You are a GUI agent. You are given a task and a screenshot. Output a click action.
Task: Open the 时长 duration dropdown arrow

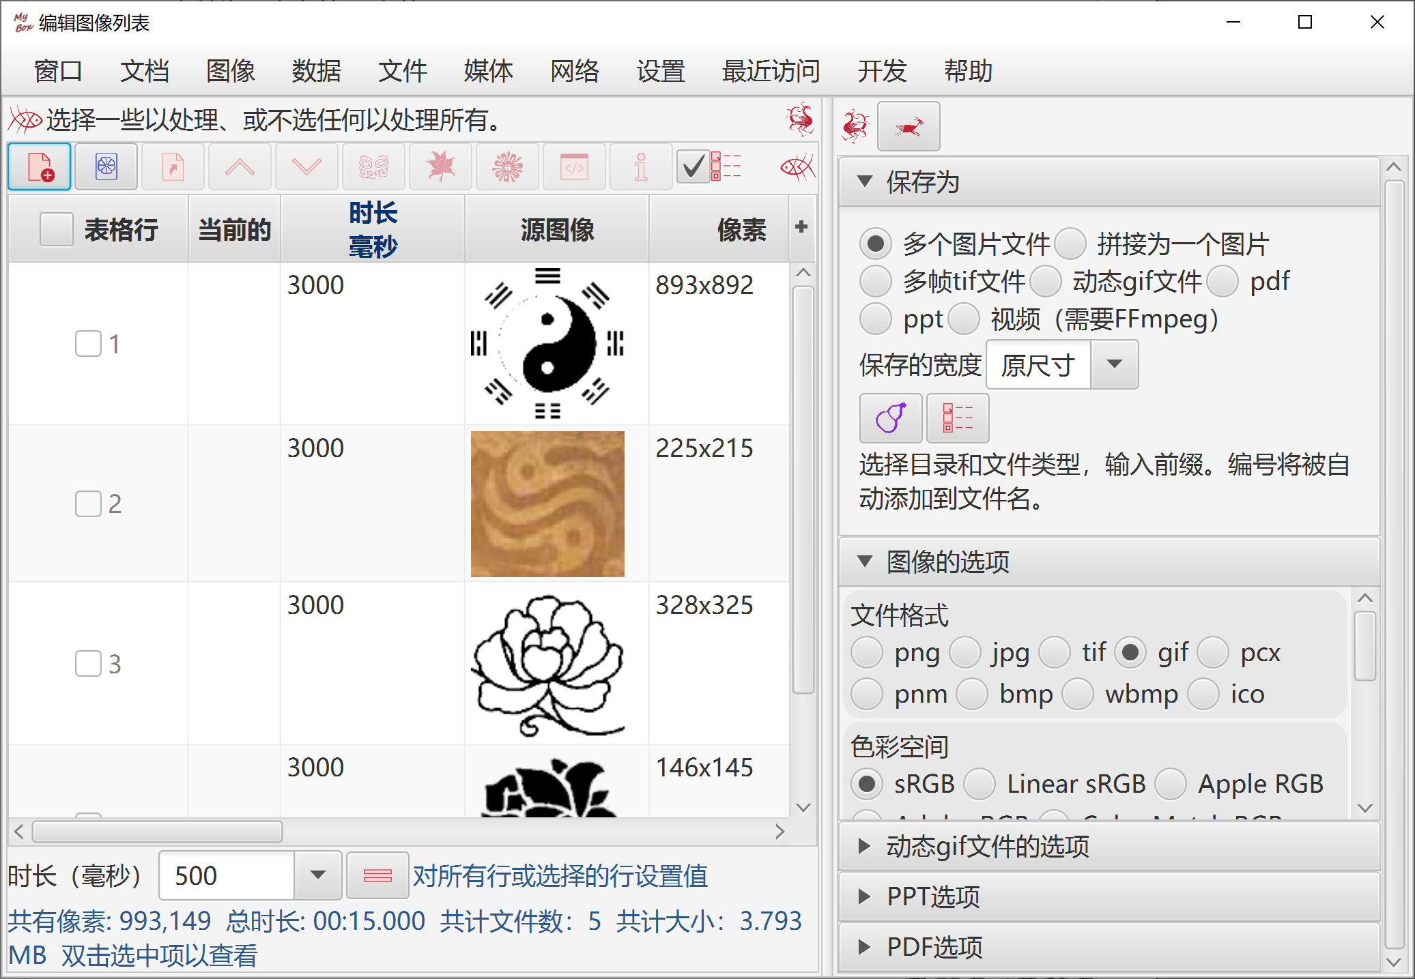[x=317, y=875]
